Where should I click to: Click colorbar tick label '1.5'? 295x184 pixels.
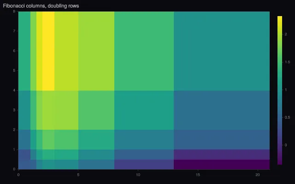pyautogui.click(x=287, y=62)
